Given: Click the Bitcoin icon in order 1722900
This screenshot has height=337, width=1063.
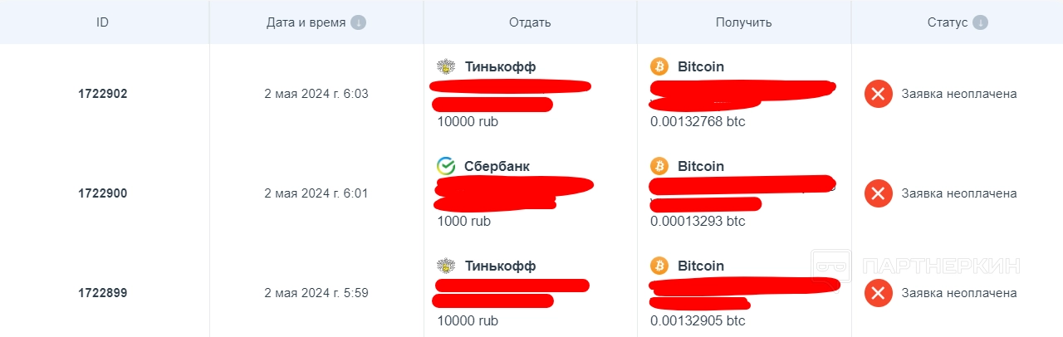Looking at the screenshot, I should point(659,166).
